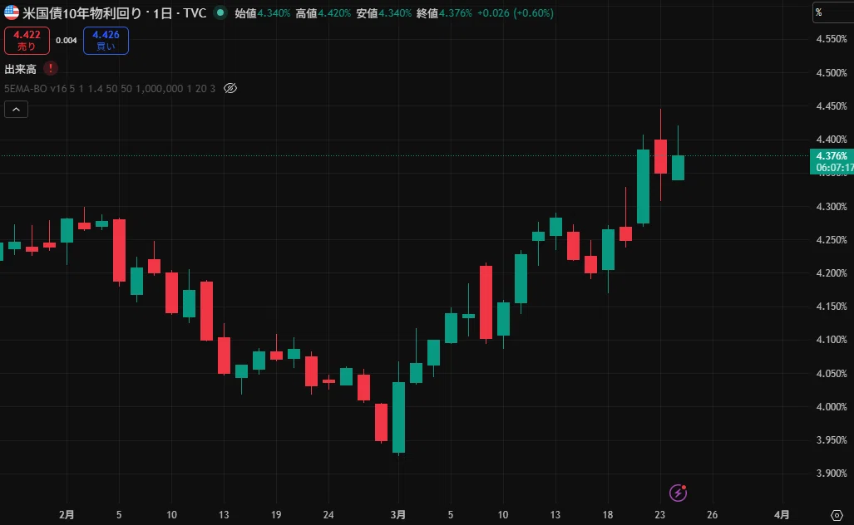Click the 3.900% price axis label
Screen dimensions: 854x525
coord(832,473)
